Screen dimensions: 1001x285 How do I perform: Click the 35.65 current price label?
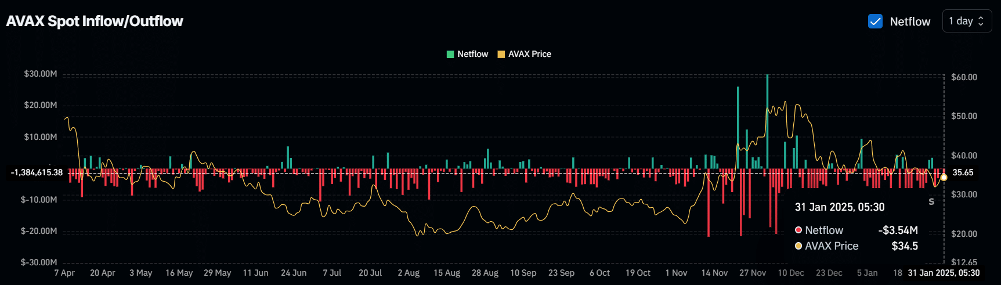point(963,172)
